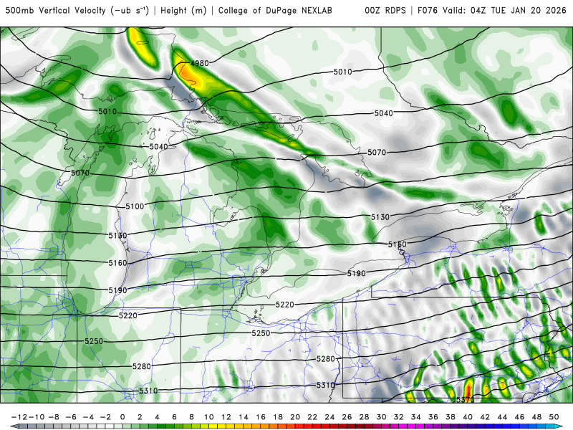Click the 30 value on the color scale
This screenshot has height=430, width=573.
tap(382, 417)
